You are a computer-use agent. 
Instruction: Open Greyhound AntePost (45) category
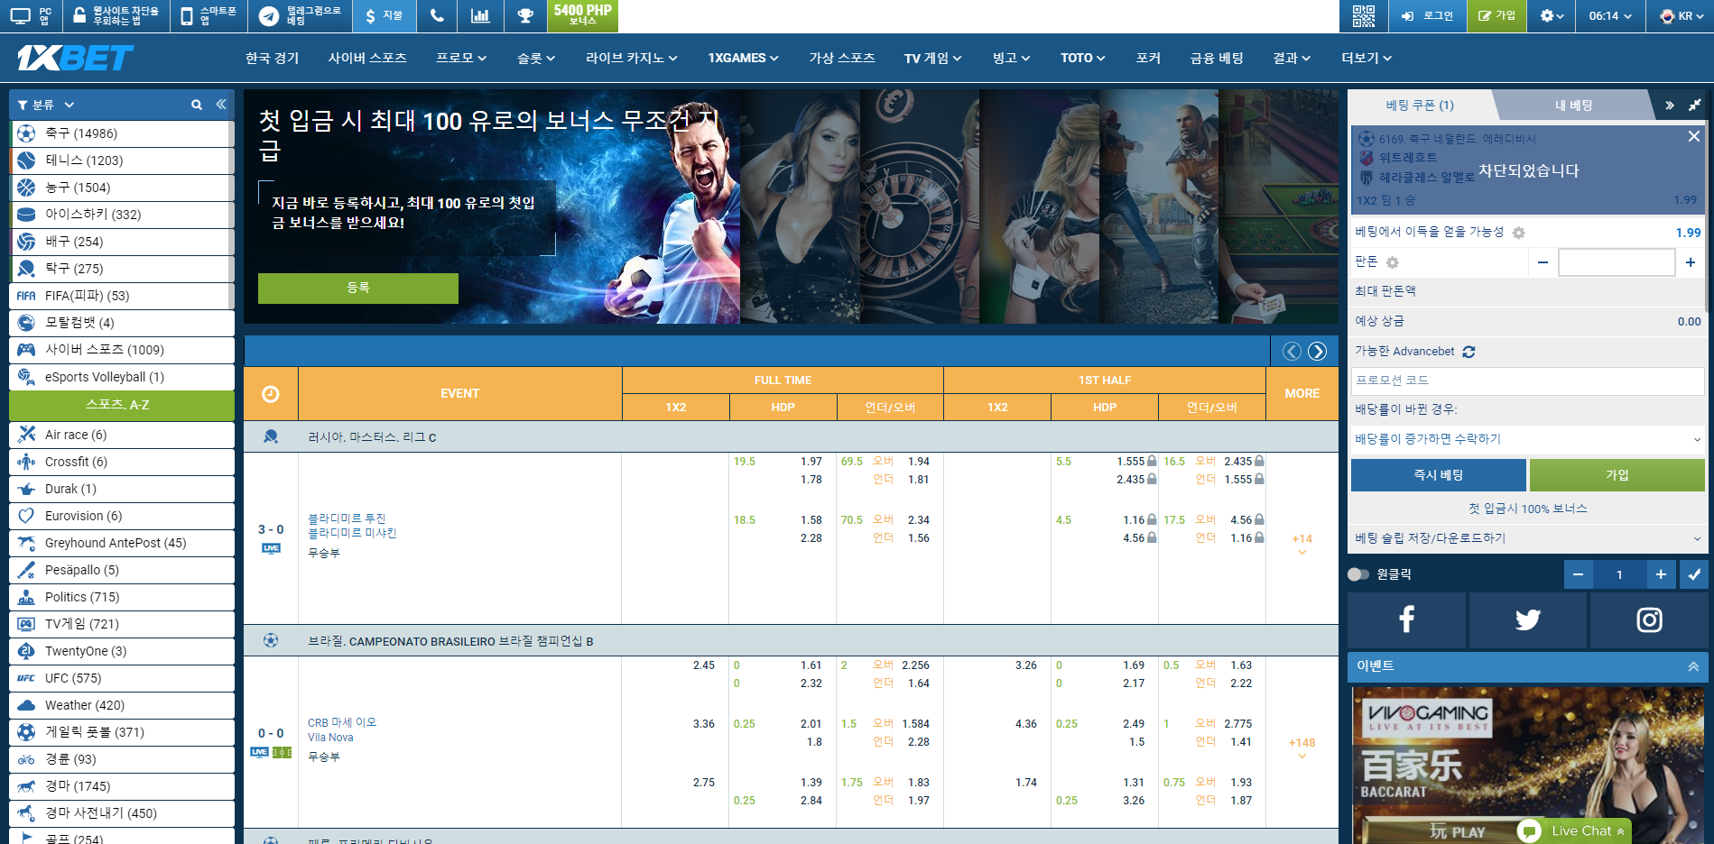coord(122,543)
